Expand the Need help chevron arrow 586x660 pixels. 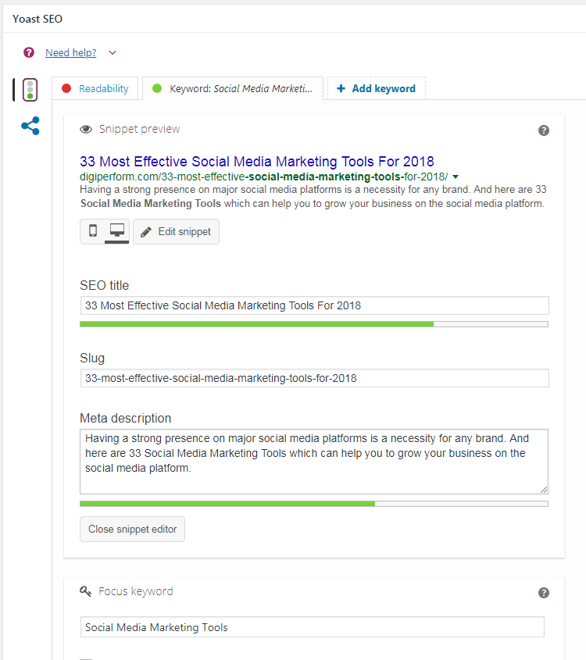[113, 52]
